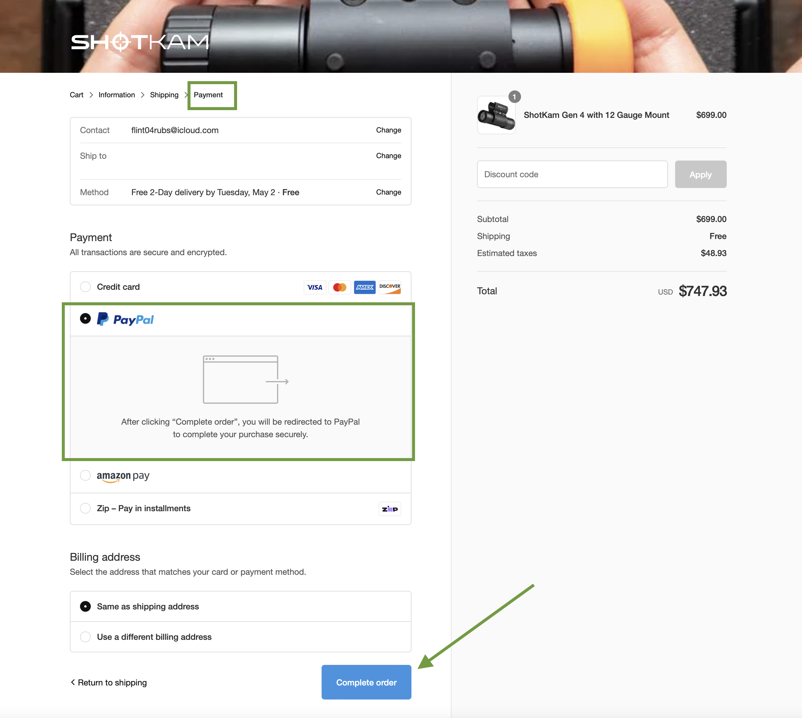Image resolution: width=802 pixels, height=718 pixels.
Task: Choose the Amazon Pay radio button
Action: tap(85, 475)
